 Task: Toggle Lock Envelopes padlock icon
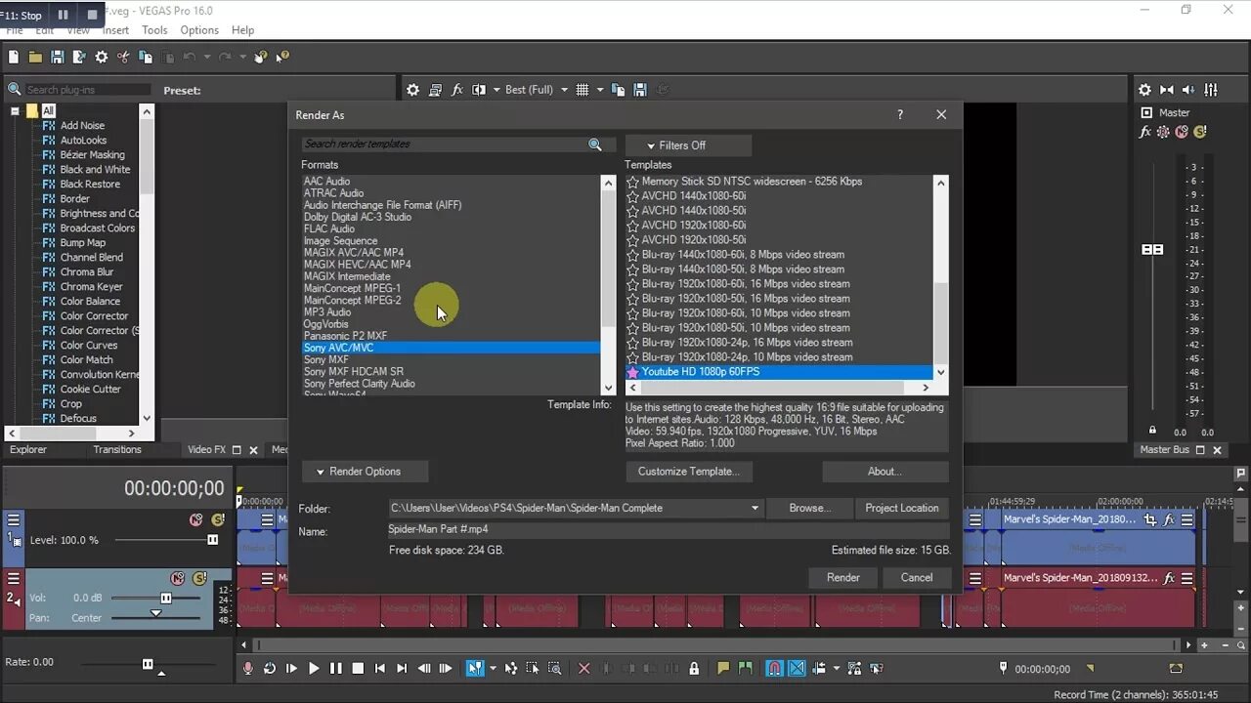pyautogui.click(x=694, y=669)
